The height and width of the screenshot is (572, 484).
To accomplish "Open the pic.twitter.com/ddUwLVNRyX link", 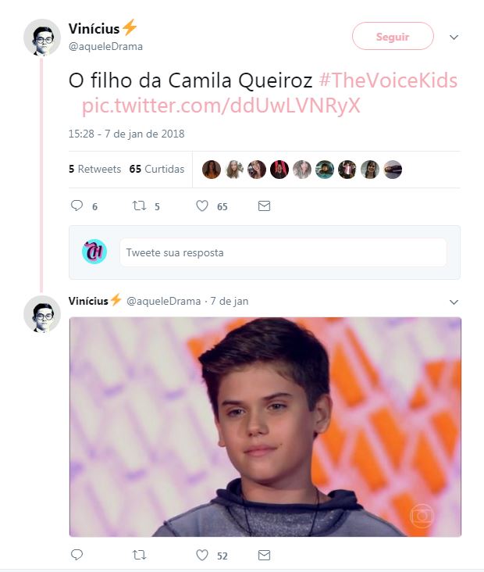I will pyautogui.click(x=221, y=105).
